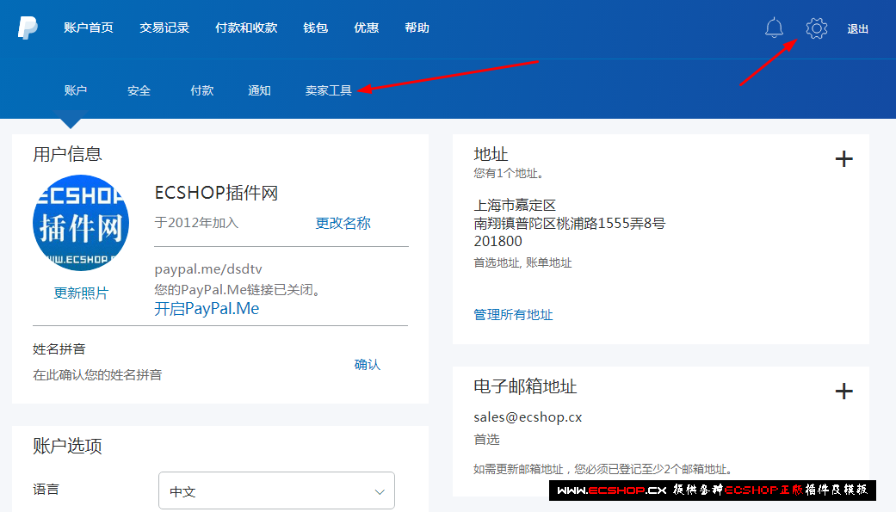
Task: Click the 更新照片 link
Action: coord(81,293)
